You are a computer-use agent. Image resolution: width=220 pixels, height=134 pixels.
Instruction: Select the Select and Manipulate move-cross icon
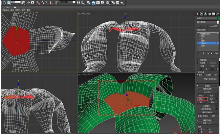(28, 2)
